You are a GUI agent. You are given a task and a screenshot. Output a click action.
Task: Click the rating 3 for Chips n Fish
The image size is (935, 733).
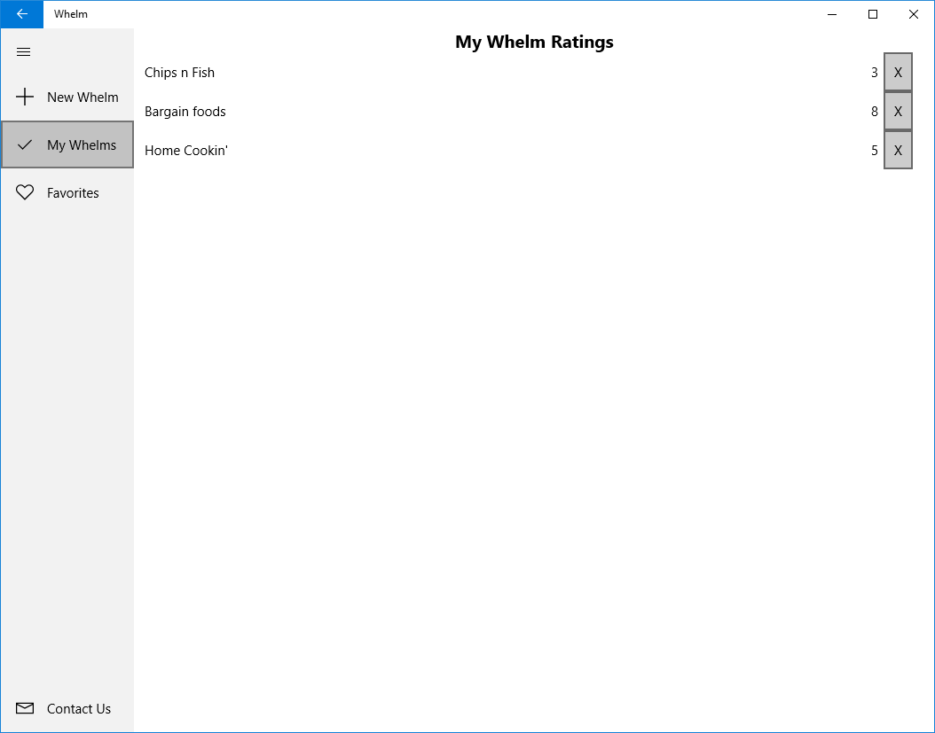[x=874, y=73]
